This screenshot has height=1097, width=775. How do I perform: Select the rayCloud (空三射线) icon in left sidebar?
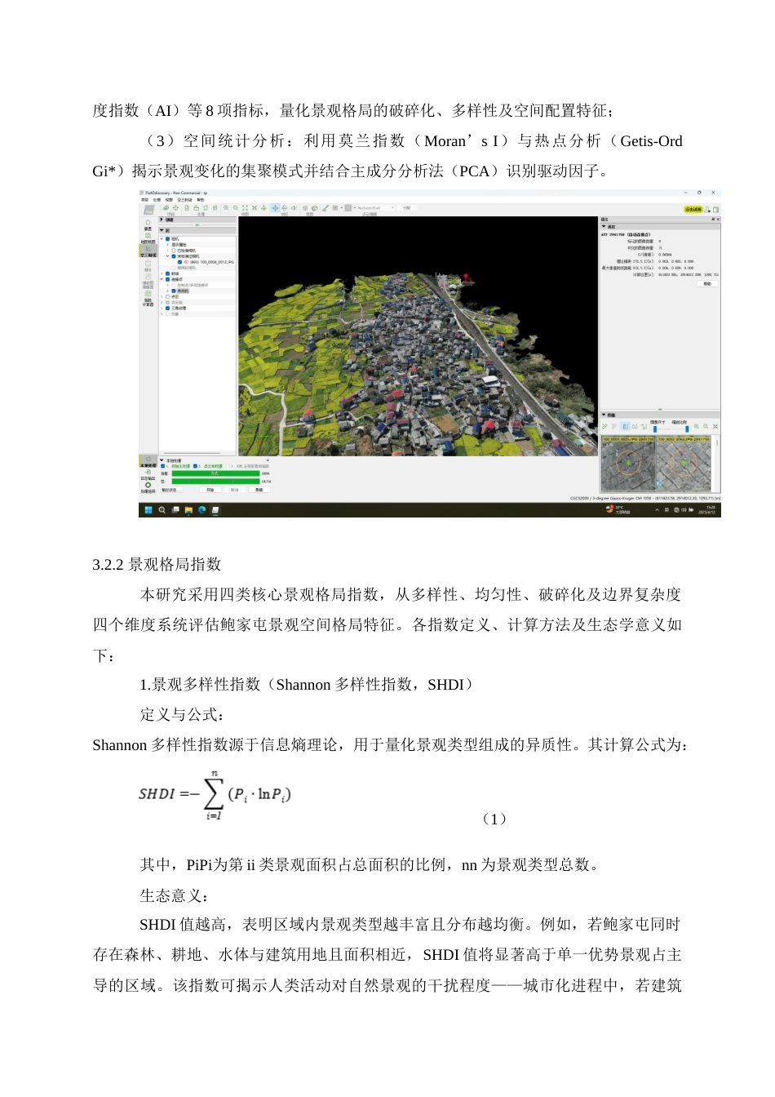(x=148, y=250)
